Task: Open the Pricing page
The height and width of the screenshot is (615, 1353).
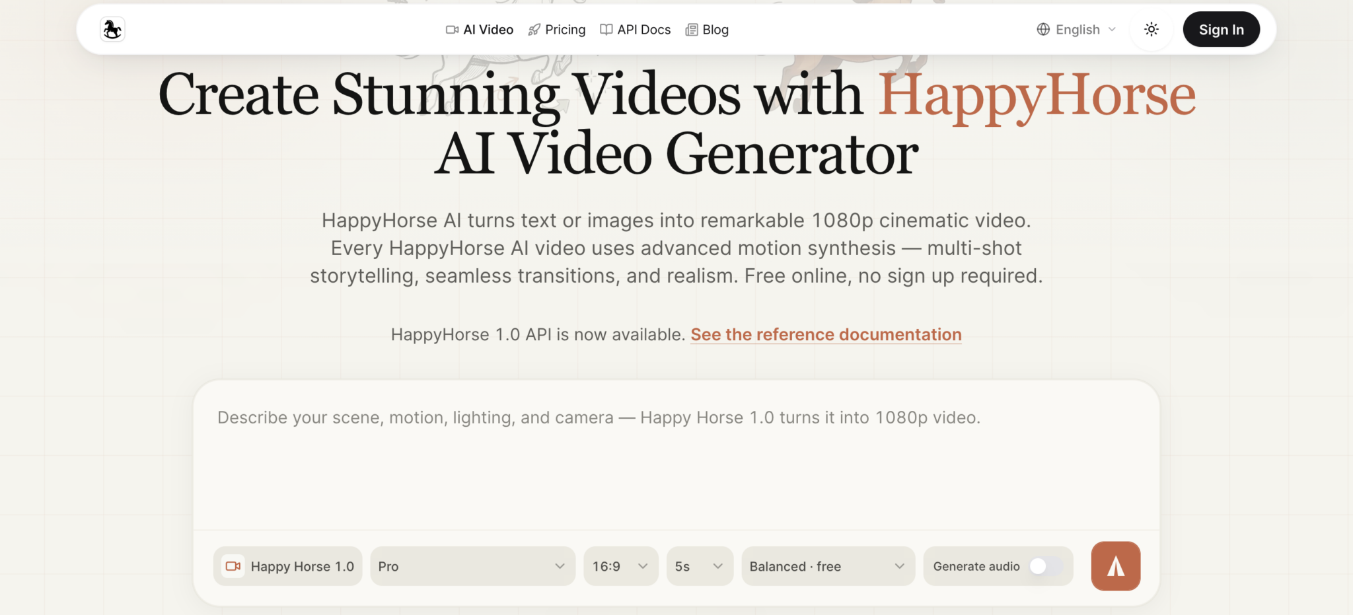Action: tap(557, 30)
